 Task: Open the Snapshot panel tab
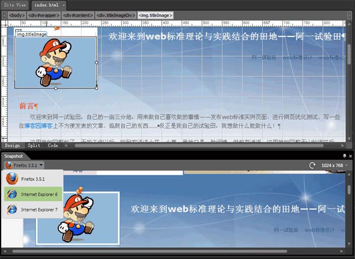pyautogui.click(x=14, y=156)
